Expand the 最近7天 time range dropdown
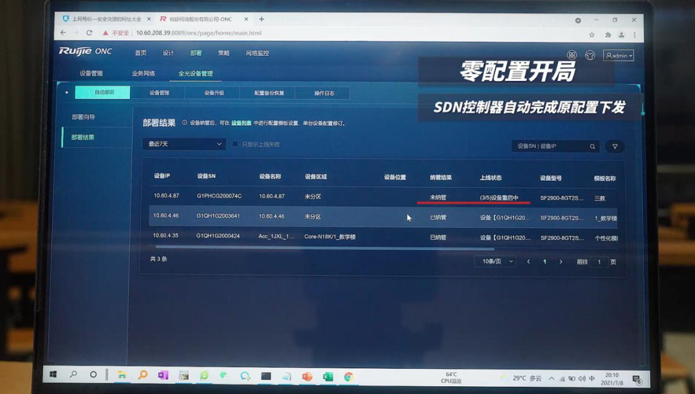This screenshot has width=695, height=394. pos(184,144)
